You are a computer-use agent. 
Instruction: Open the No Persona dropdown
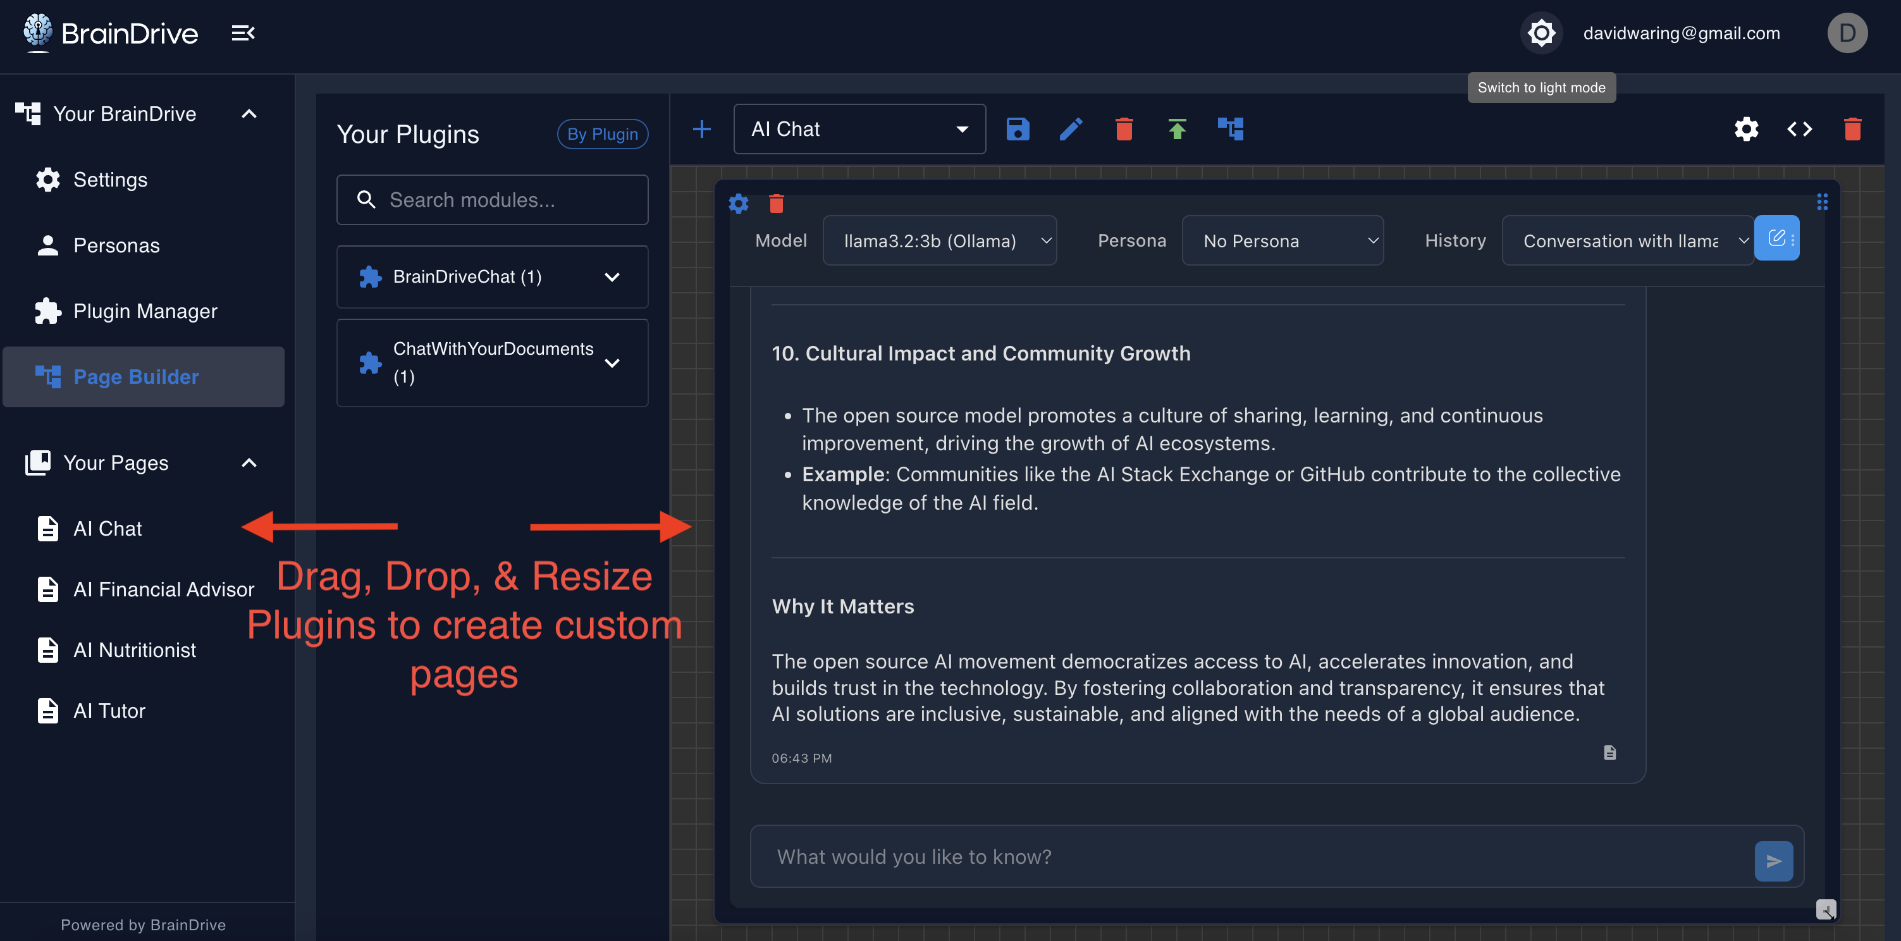[x=1282, y=240]
